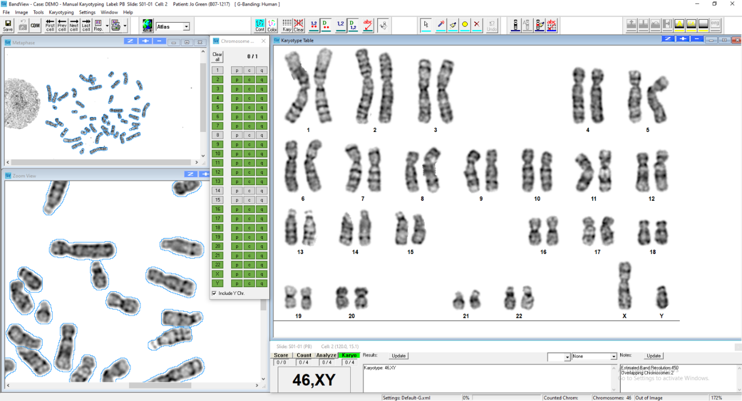Open the Settings menu
The image size is (742, 401).
pyautogui.click(x=87, y=12)
